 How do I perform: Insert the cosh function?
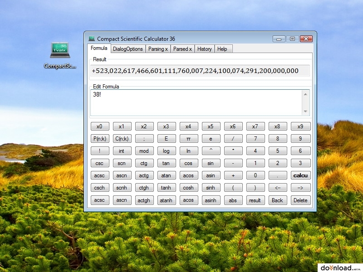coord(189,188)
